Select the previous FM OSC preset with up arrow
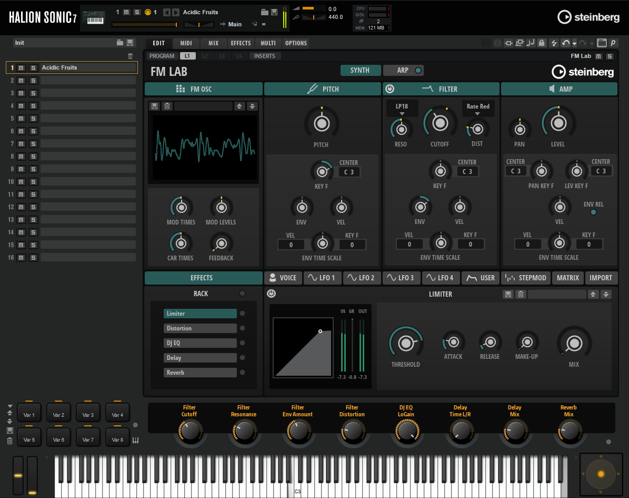Screen dimensions: 629x498 pos(239,106)
